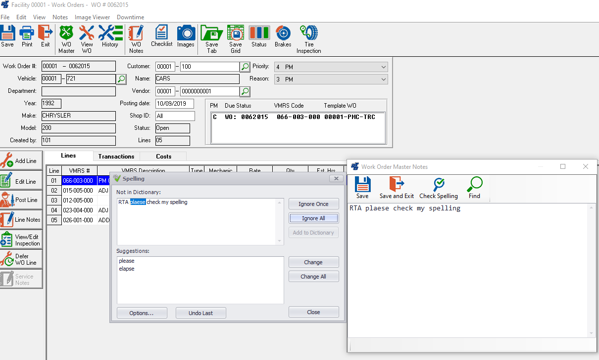
Task: Expand the Priority dropdown
Action: (384, 67)
